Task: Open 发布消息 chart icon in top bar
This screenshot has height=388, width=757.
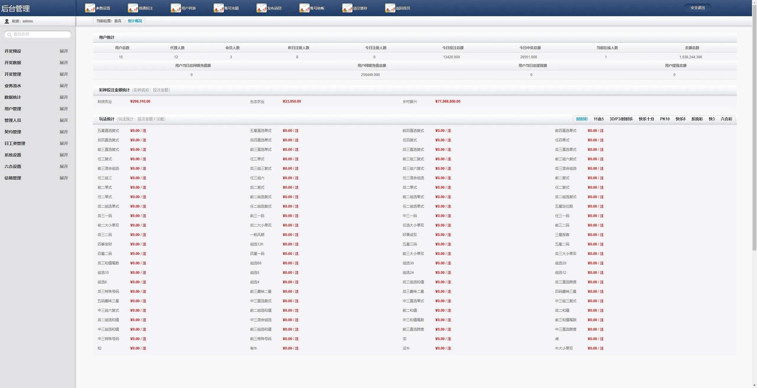Action: tap(261, 8)
